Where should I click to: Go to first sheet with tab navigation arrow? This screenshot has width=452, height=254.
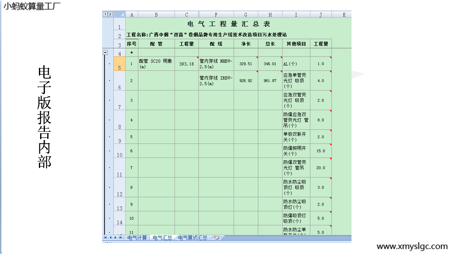[x=105, y=238]
